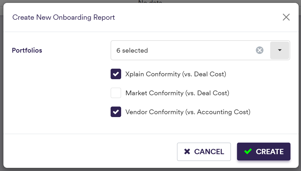Viewport: 301px width, 171px height.
Task: Disable the Vendor Conformity checkbox
Action: tap(116, 112)
